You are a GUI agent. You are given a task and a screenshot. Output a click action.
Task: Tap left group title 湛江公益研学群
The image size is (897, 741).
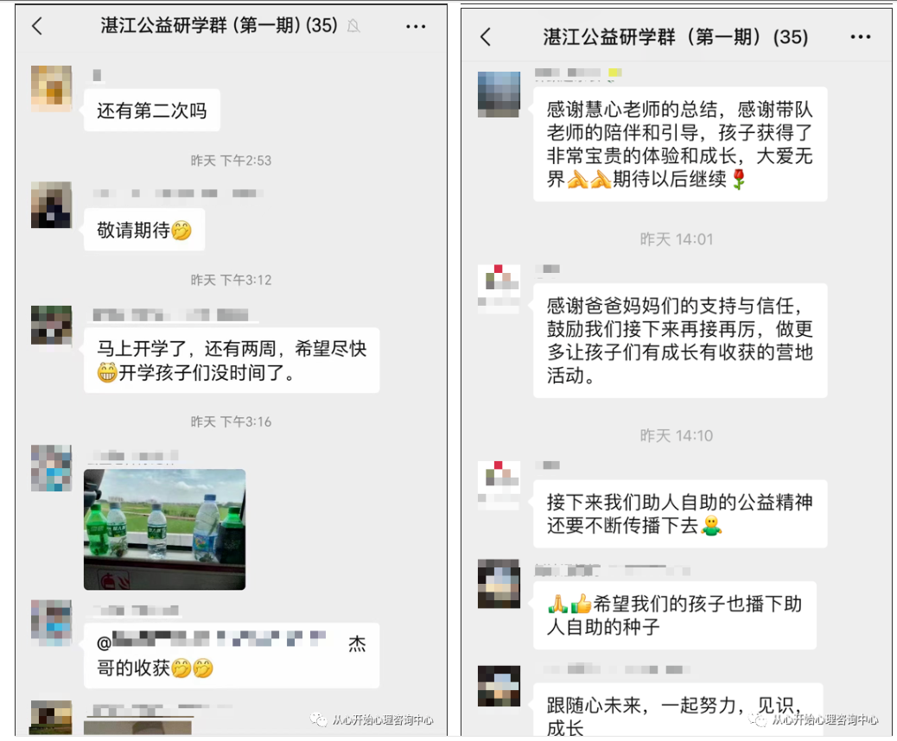click(x=219, y=26)
